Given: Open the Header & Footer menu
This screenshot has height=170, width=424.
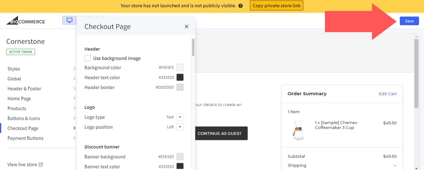Looking at the screenshot, I should coord(24,89).
